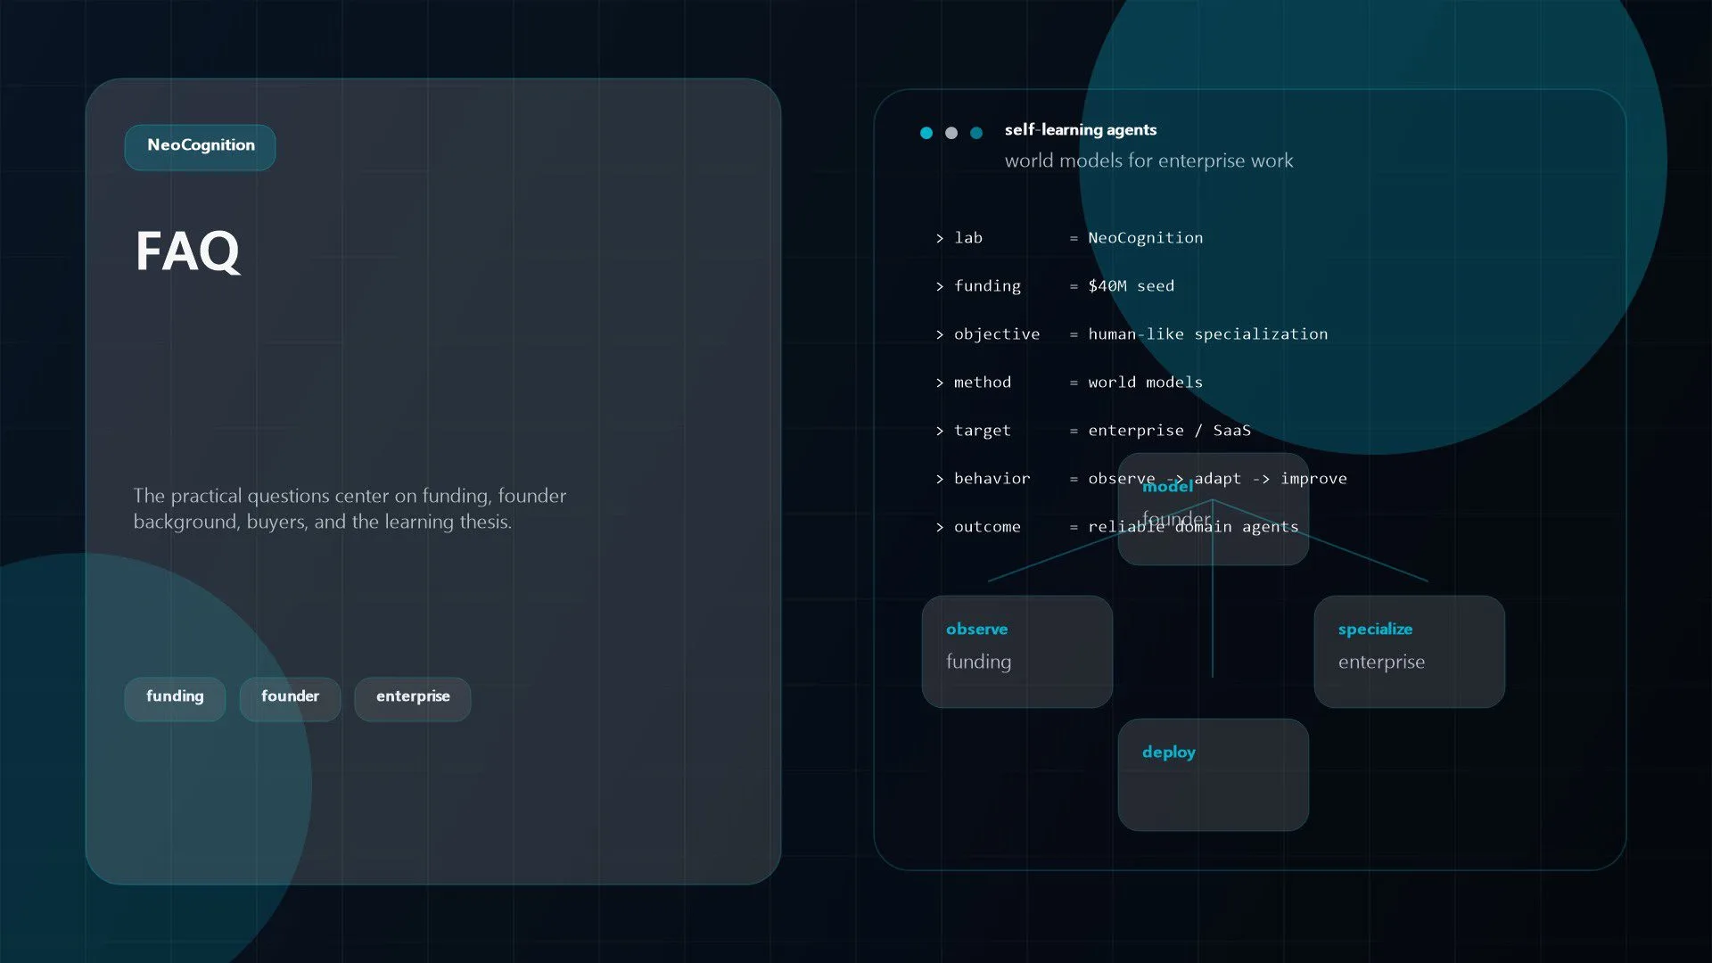Open the deploy card
The image size is (1712, 963).
pyautogui.click(x=1214, y=775)
